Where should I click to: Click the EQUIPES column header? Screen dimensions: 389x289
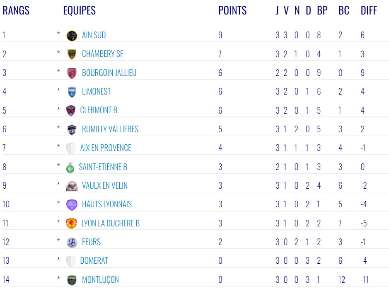coord(80,11)
